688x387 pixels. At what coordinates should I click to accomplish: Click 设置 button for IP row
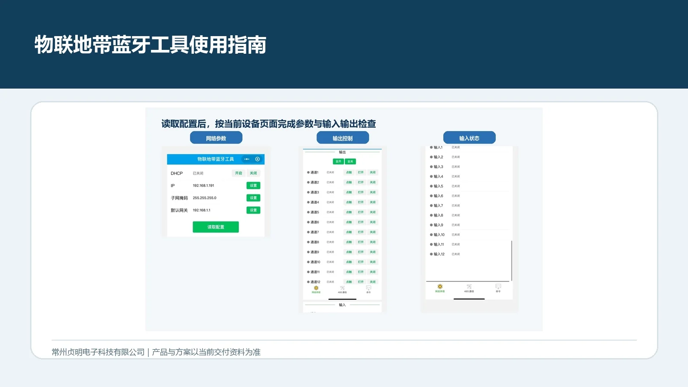coord(253,186)
